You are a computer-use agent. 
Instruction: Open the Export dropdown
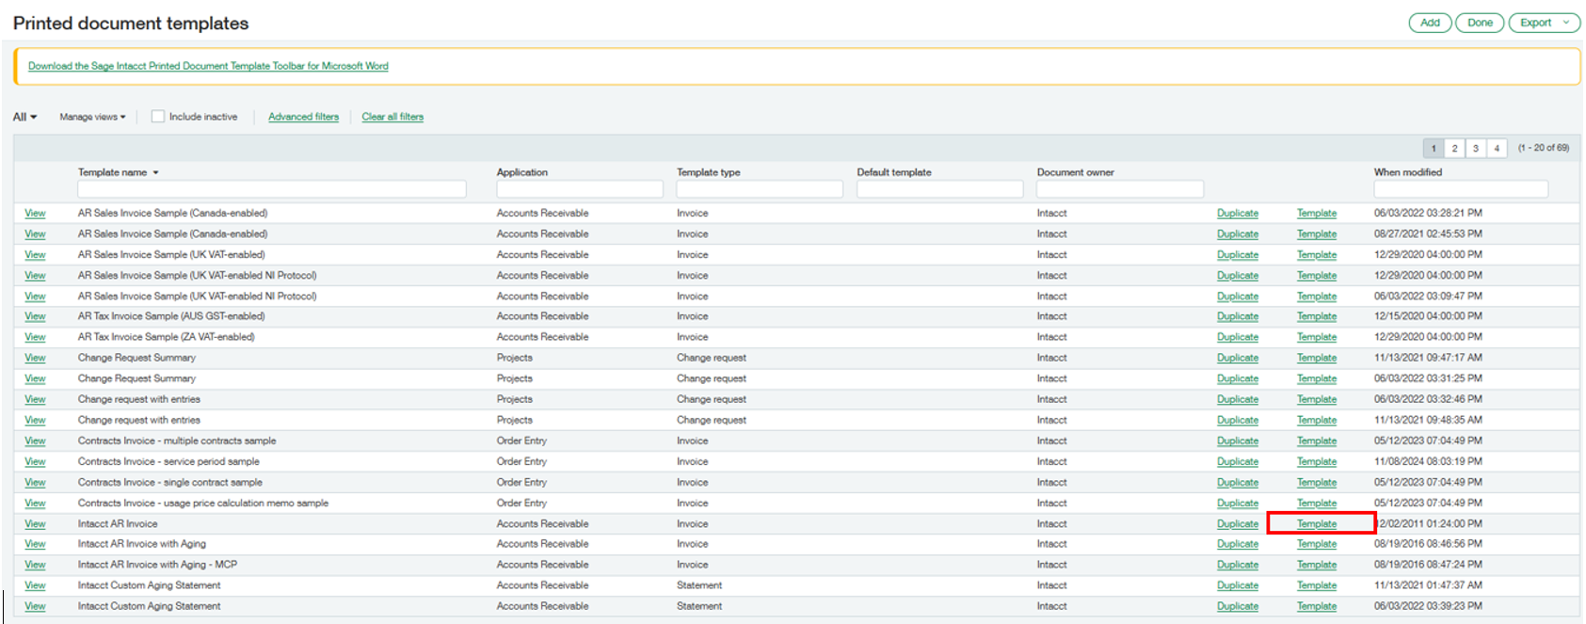click(1544, 23)
